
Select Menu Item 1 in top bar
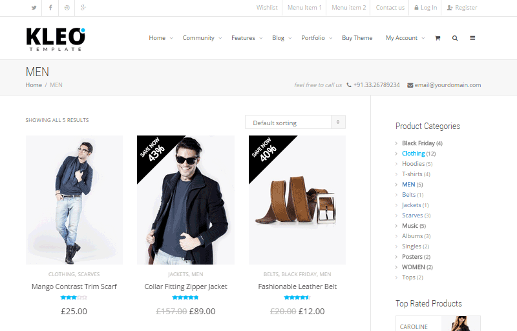point(304,8)
